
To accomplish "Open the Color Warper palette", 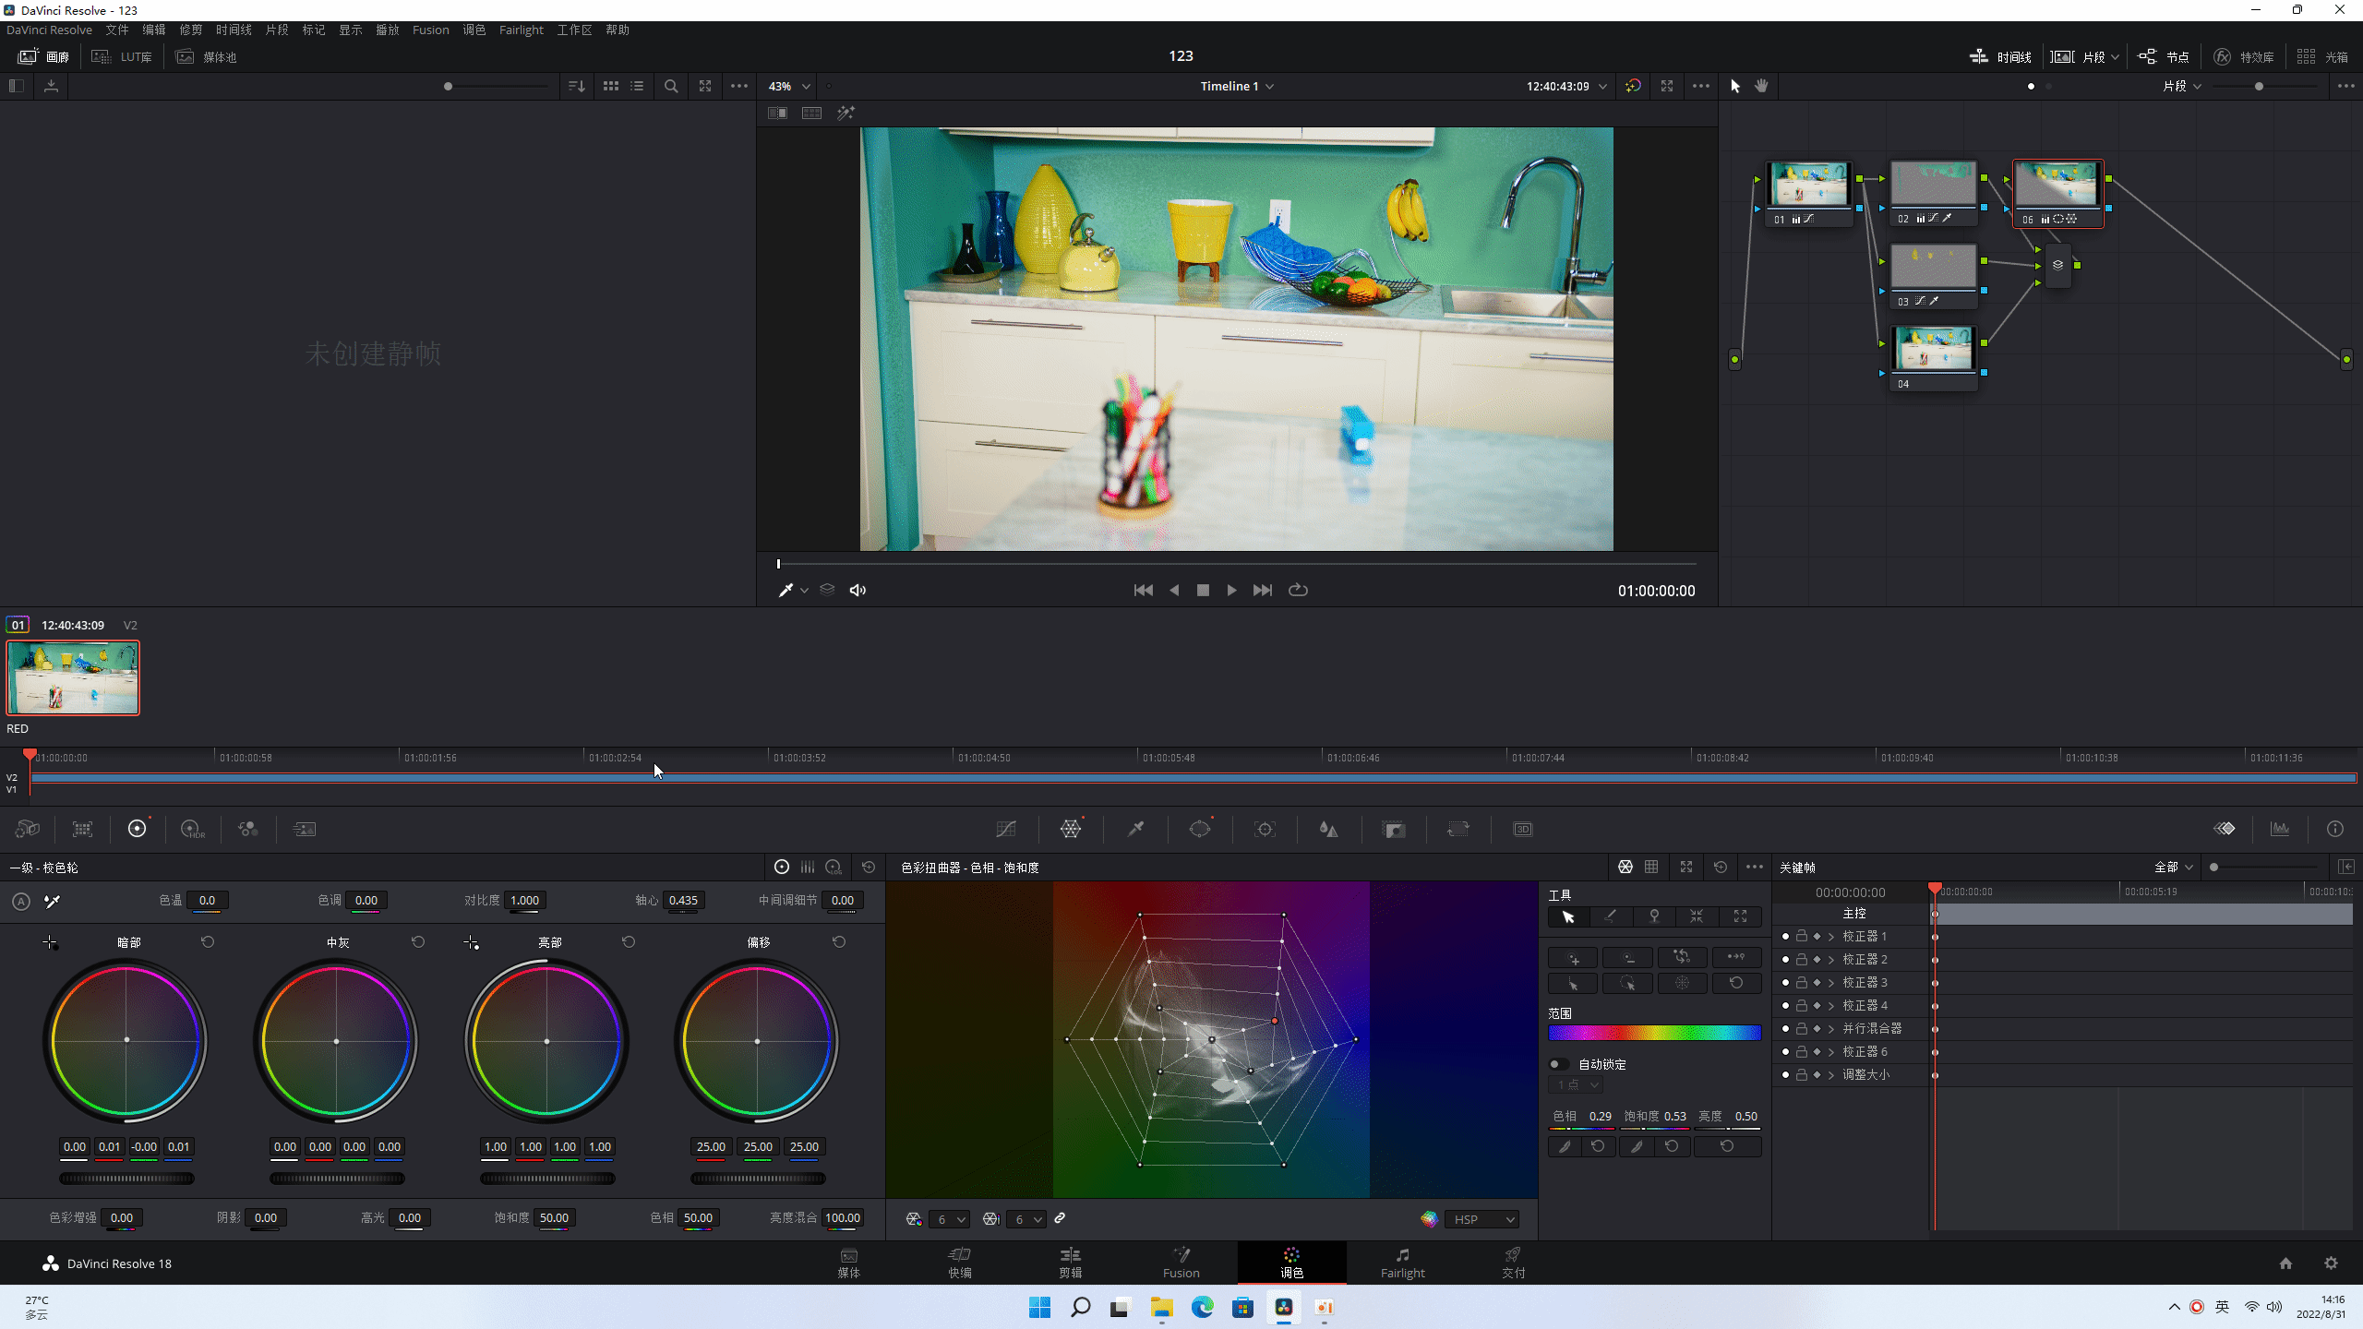I will pyautogui.click(x=1071, y=829).
